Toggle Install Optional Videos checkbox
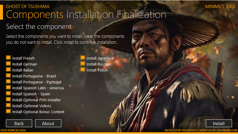Screen dimensions: 238x134 [8, 105]
